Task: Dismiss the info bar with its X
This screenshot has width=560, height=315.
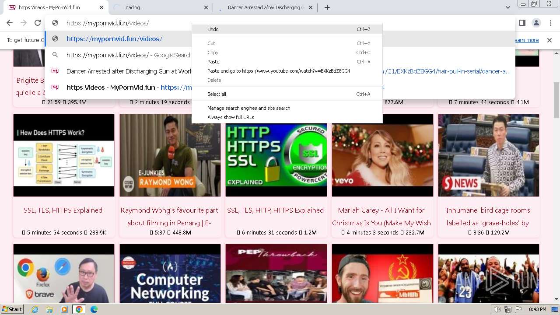Action: click(x=549, y=40)
